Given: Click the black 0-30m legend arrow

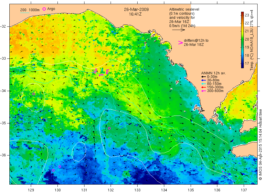Looking at the screenshot, I should point(204,77).
